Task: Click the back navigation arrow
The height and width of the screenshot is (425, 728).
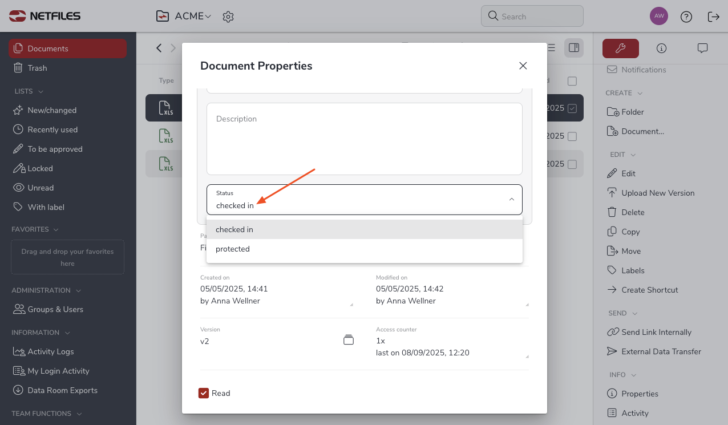Action: point(159,48)
